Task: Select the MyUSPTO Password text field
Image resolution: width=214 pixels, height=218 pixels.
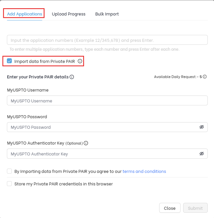Action: [x=102, y=127]
